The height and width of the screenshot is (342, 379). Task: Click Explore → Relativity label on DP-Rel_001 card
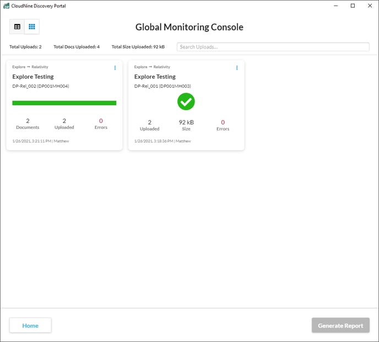[152, 67]
